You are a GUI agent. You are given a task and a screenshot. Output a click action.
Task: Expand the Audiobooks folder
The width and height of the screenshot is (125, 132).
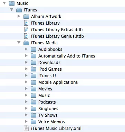pyautogui.click(x=26, y=49)
